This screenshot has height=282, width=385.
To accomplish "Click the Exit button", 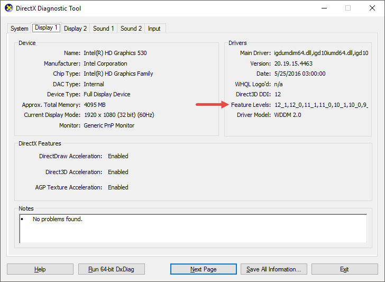I will coord(344,269).
